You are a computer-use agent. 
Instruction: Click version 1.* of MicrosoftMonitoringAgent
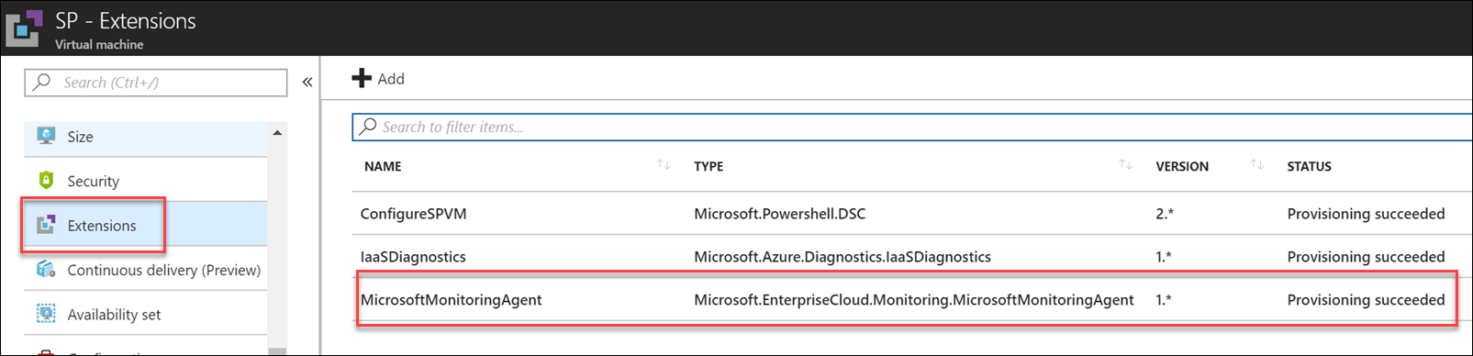click(x=1164, y=299)
